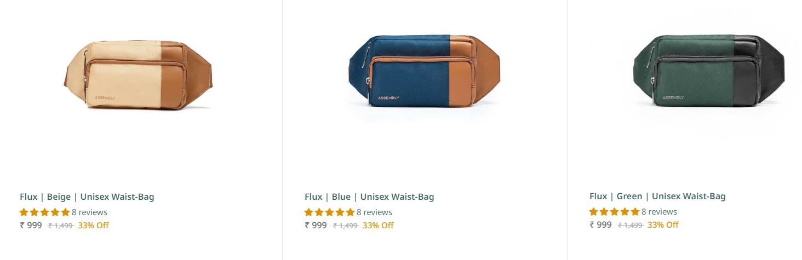The height and width of the screenshot is (260, 802).
Task: Open the beige waist-bag product image
Action: click(138, 74)
